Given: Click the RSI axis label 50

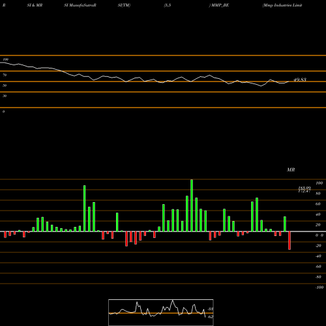Looking at the screenshot, I should click(x=5, y=85).
